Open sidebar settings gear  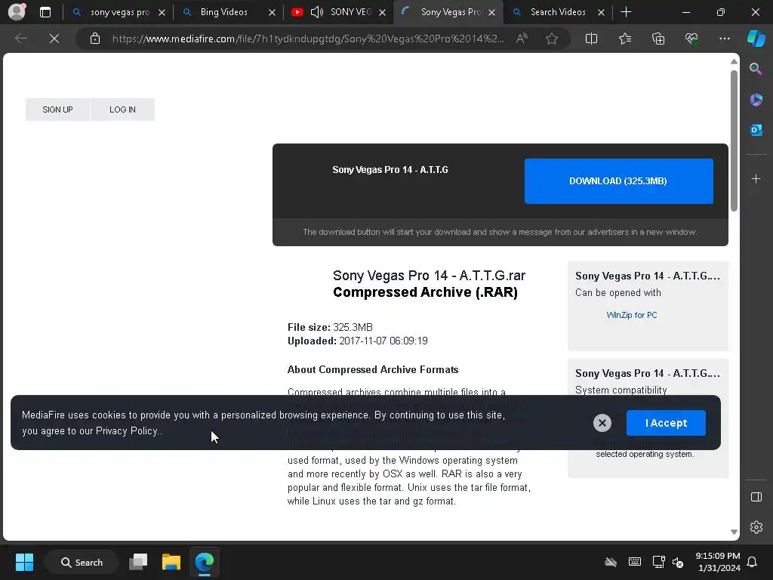[x=756, y=527]
